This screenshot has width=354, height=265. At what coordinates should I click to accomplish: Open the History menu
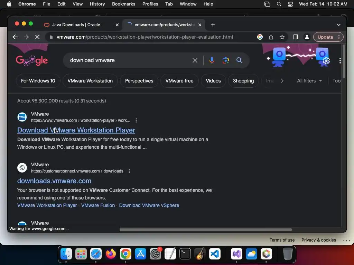click(97, 4)
